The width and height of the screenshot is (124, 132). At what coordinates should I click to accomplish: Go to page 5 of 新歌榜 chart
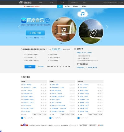pos(32,118)
